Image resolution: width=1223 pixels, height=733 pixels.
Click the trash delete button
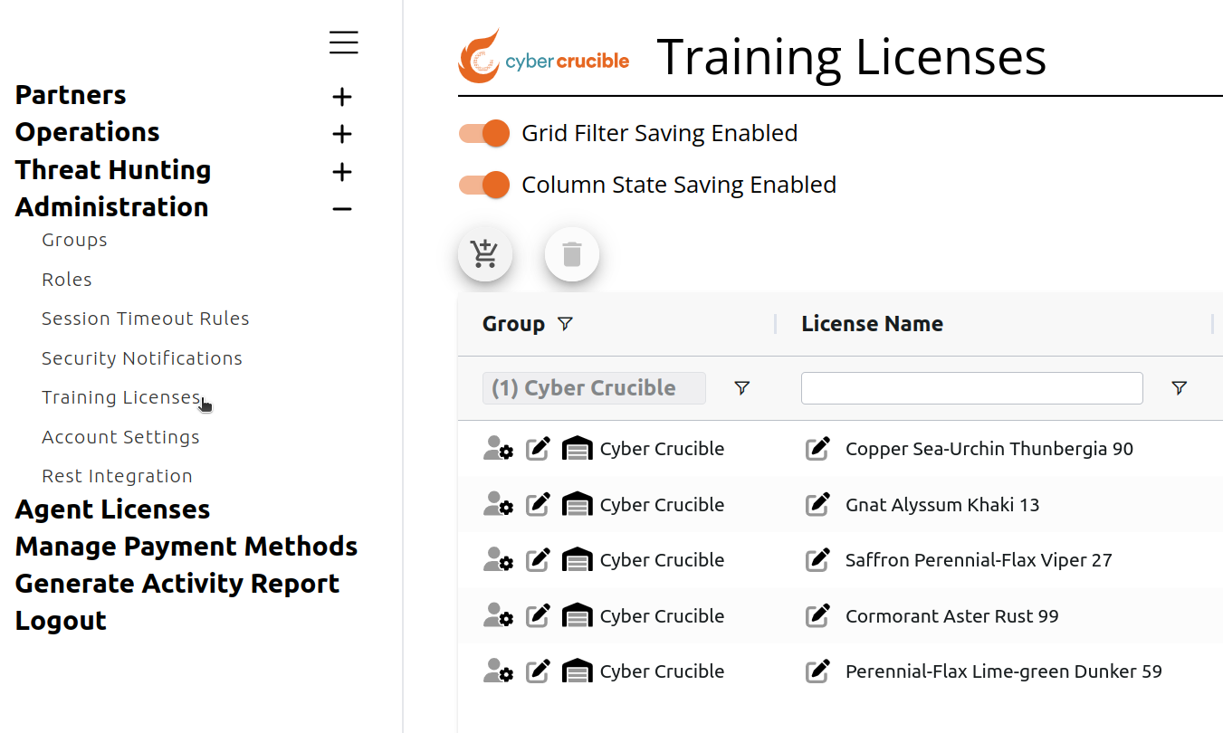tap(572, 254)
